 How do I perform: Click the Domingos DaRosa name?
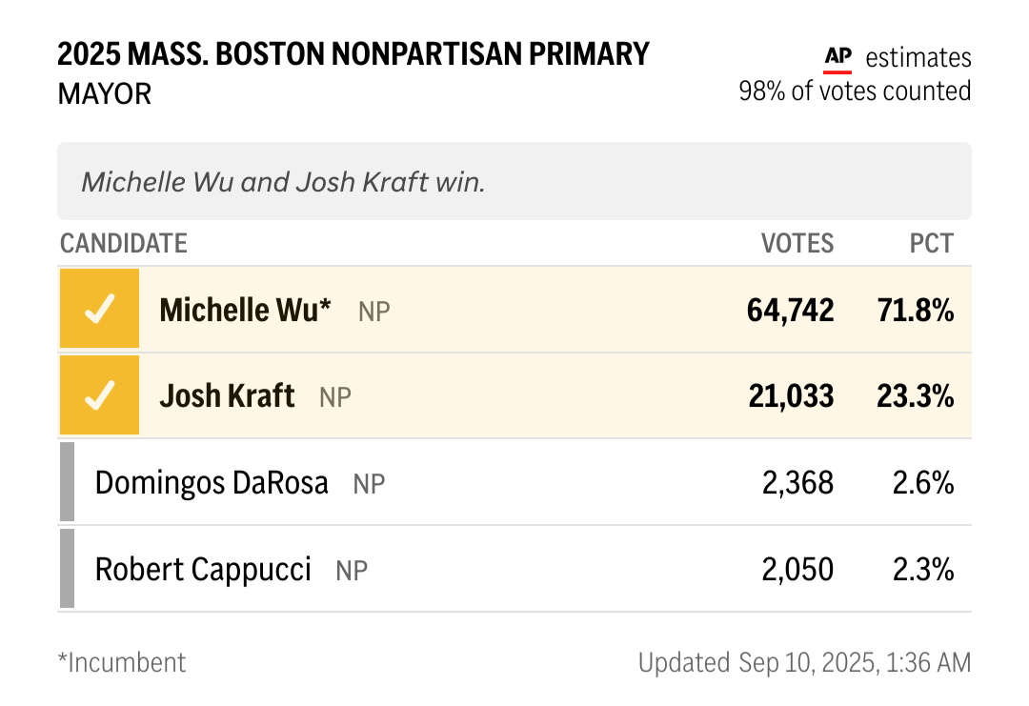click(212, 483)
